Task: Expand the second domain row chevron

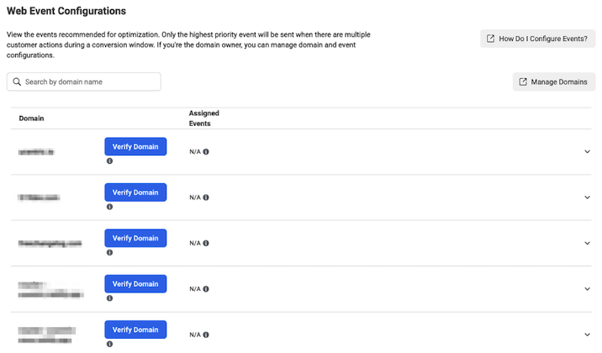Action: 587,198
